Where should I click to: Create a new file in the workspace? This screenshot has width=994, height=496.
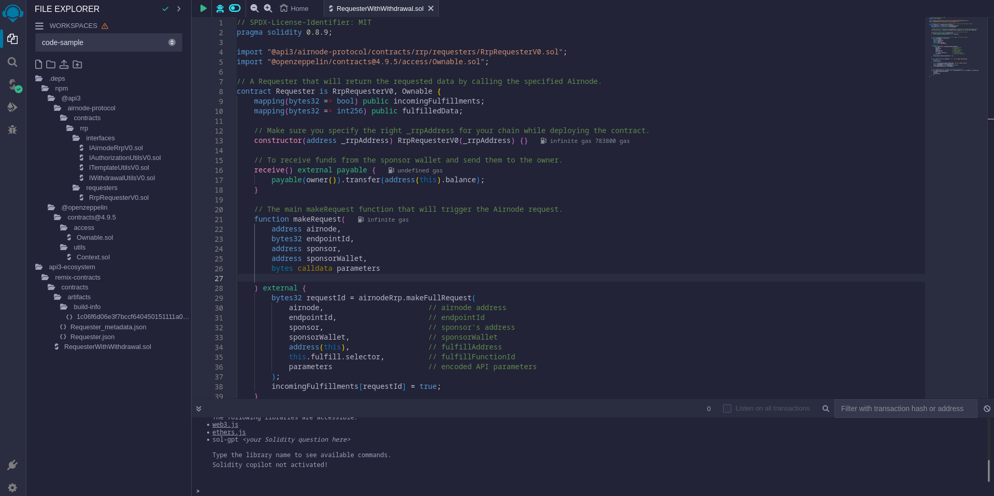(38, 64)
